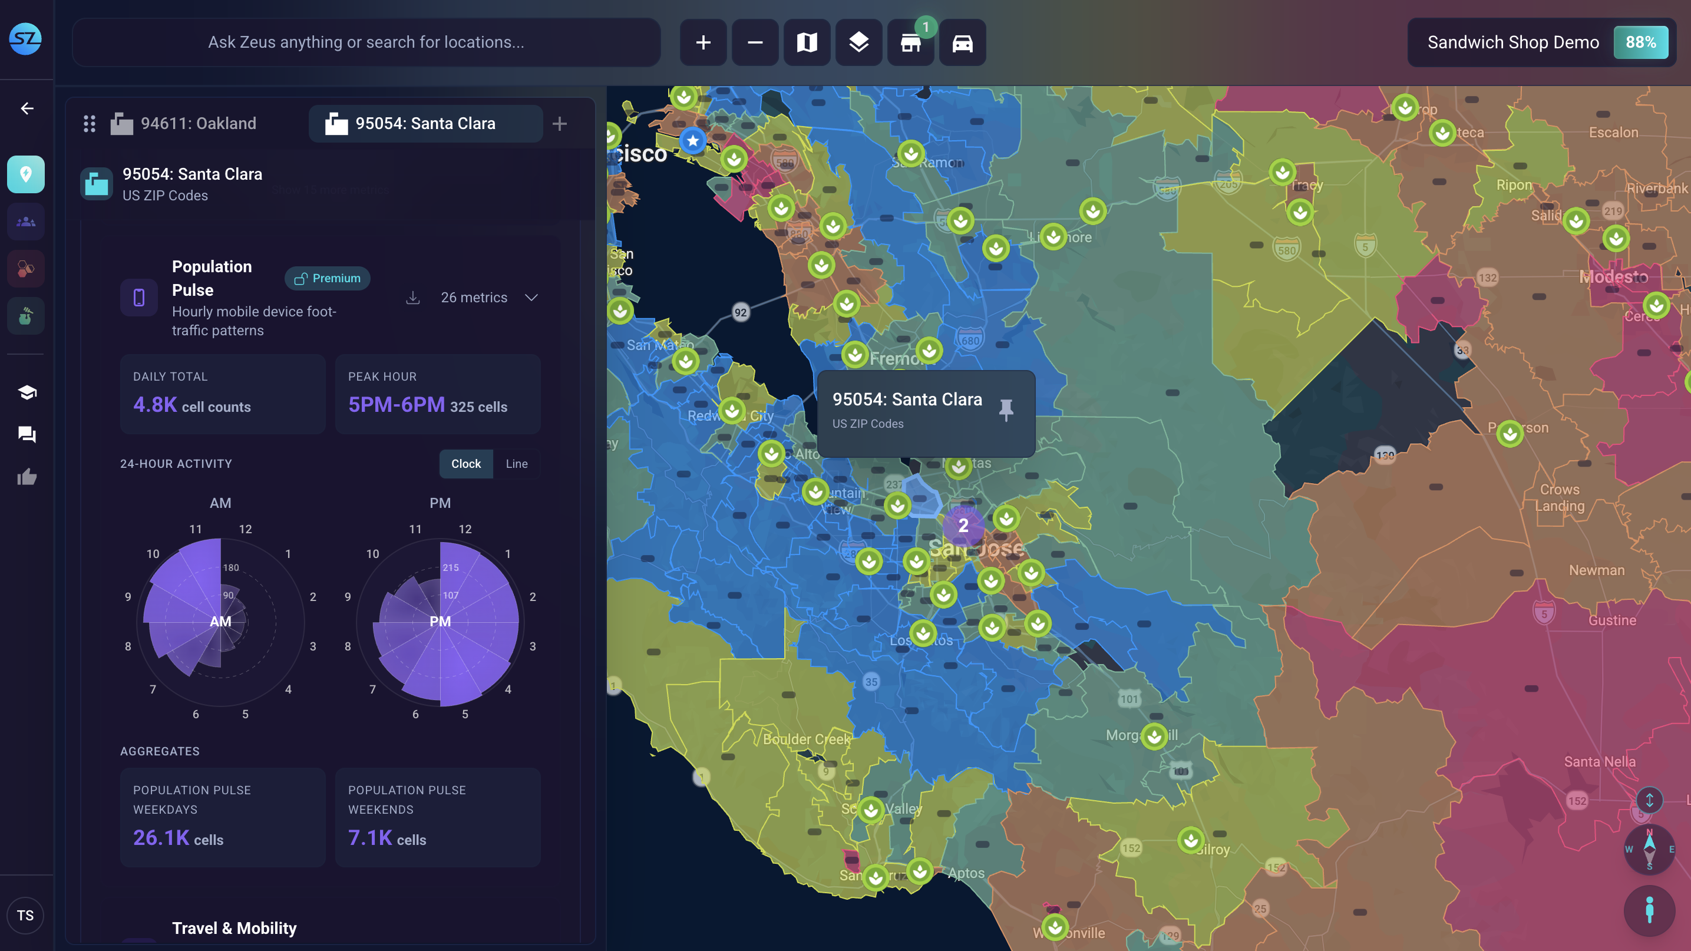Click the map pitch tilt arrow control

point(1649,800)
